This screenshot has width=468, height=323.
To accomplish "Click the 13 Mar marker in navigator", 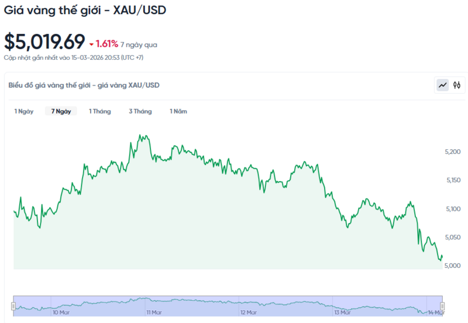I will (x=341, y=312).
